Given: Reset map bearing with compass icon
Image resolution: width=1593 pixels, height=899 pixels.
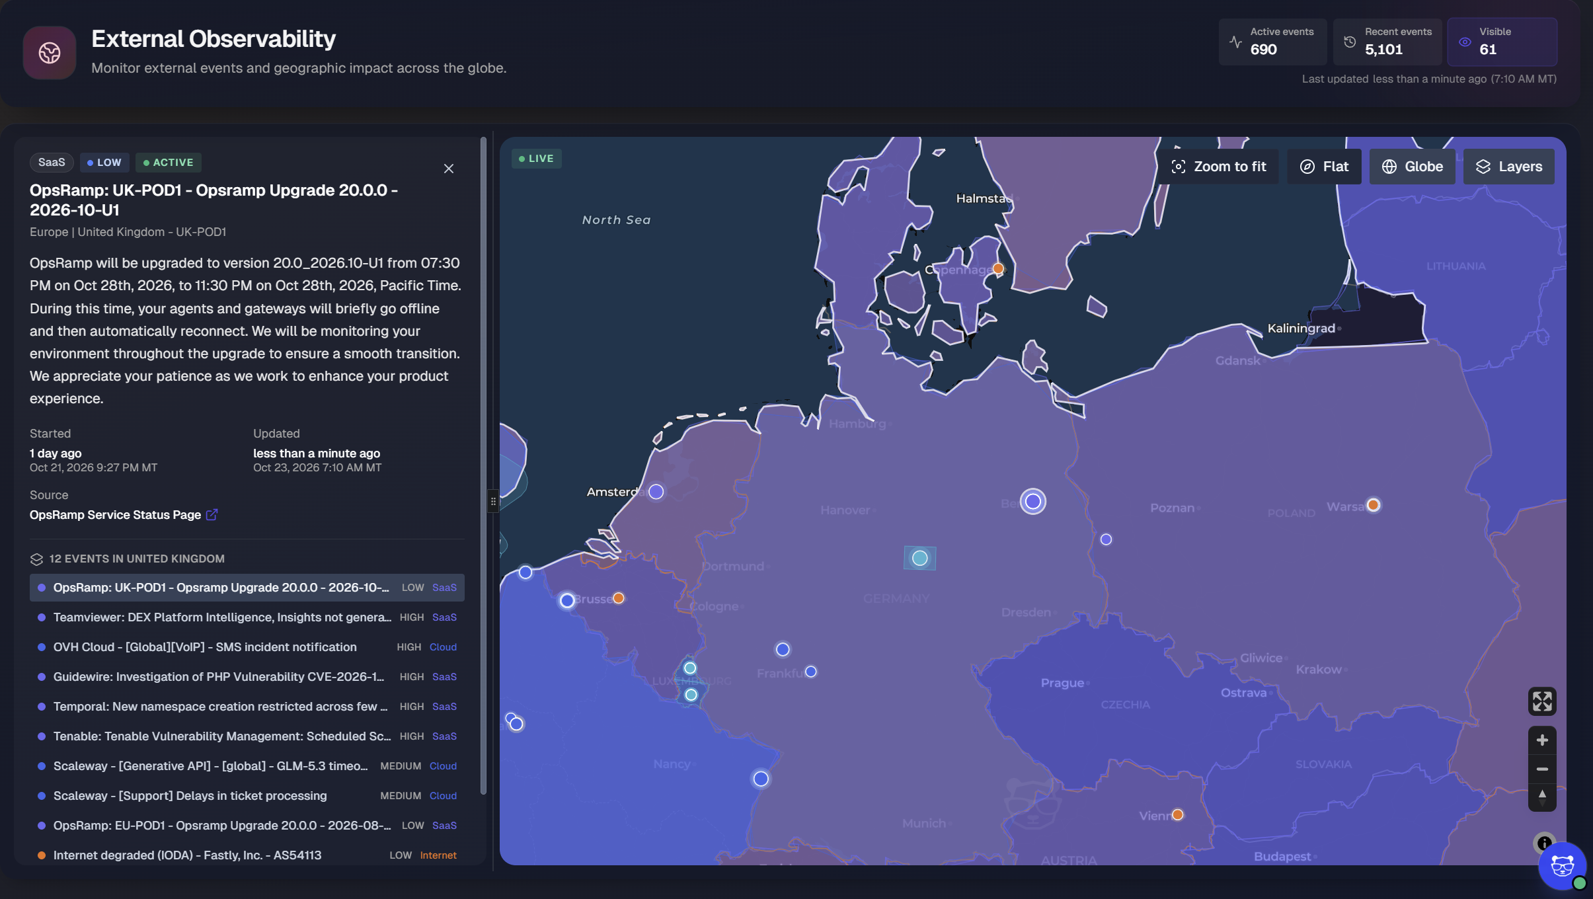Looking at the screenshot, I should click(x=1542, y=797).
